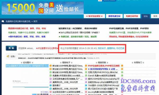Click green icon beside Gandi 免费me域名 thread
This screenshot has width=159, height=95.
[x=86, y=76]
